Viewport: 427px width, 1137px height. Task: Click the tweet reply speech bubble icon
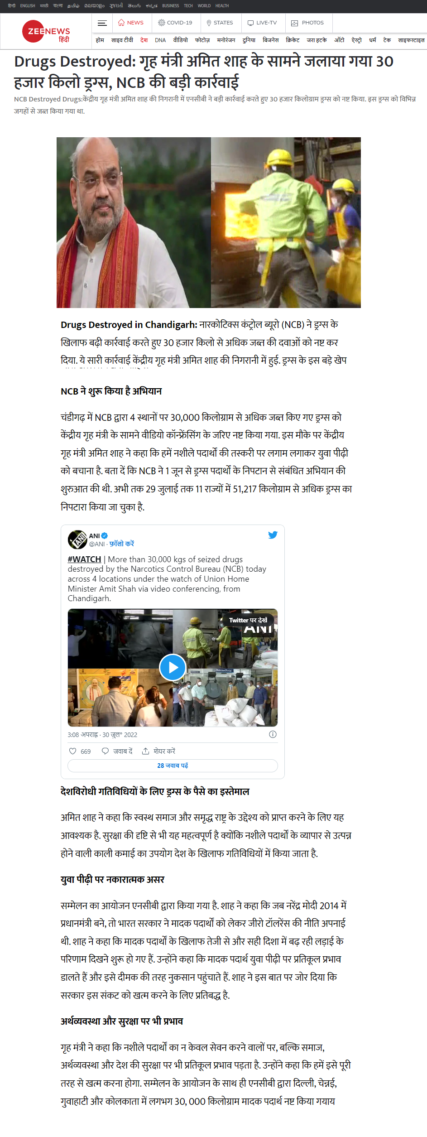click(x=105, y=751)
